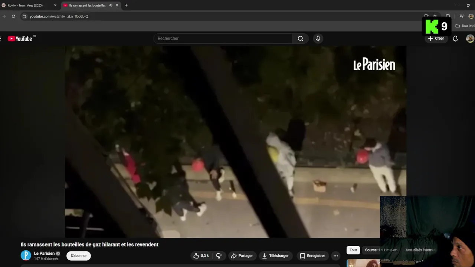
Task: Save video with Enregistrer button
Action: [312, 256]
